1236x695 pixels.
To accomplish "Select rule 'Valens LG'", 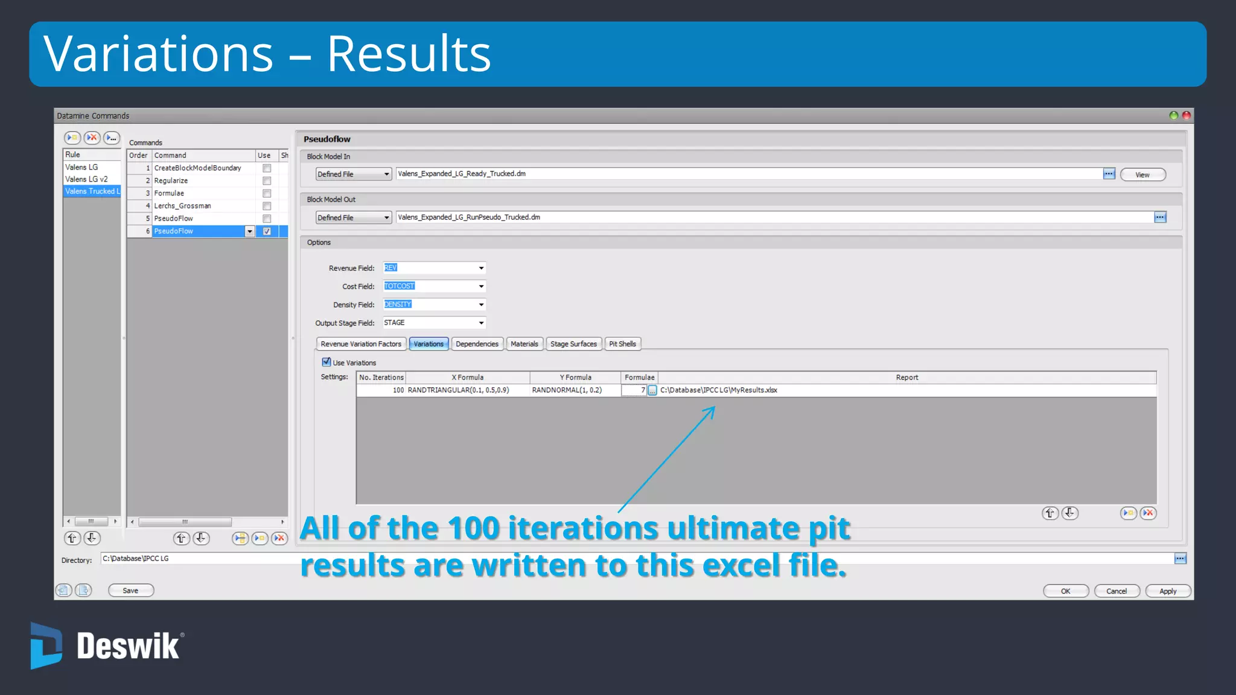I will click(x=92, y=167).
